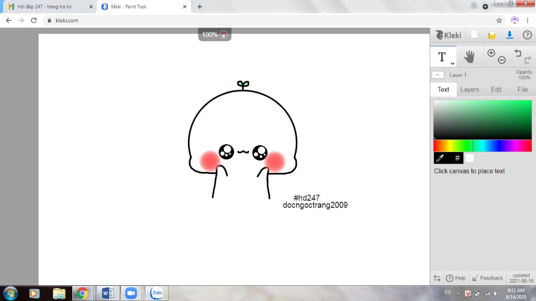The width and height of the screenshot is (536, 301).
Task: Close the Hỏi đáp 247 tab
Action: pos(91,6)
